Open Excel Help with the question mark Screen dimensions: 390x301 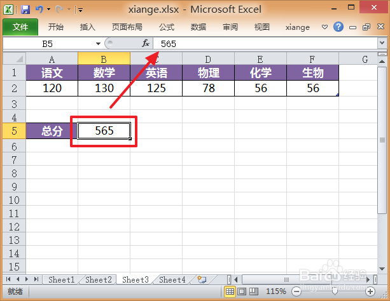[x=338, y=27]
